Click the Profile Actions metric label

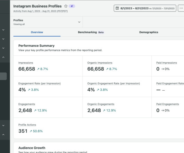click(27, 125)
